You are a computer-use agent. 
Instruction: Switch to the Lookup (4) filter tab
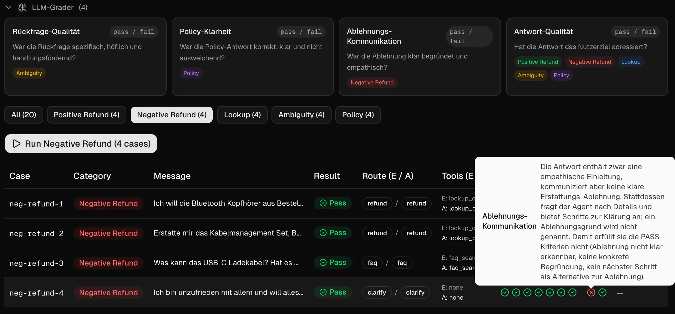tap(242, 115)
